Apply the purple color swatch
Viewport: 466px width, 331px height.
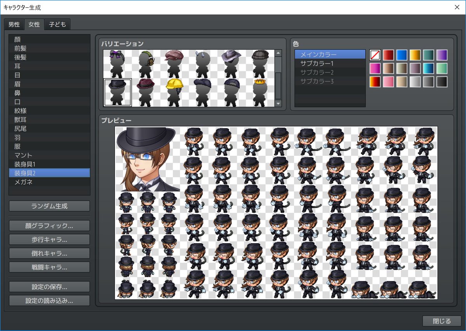442,55
